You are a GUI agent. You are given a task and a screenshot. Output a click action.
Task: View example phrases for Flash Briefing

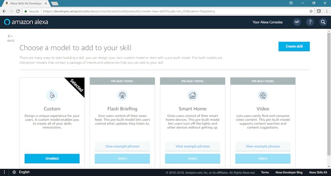point(122,146)
